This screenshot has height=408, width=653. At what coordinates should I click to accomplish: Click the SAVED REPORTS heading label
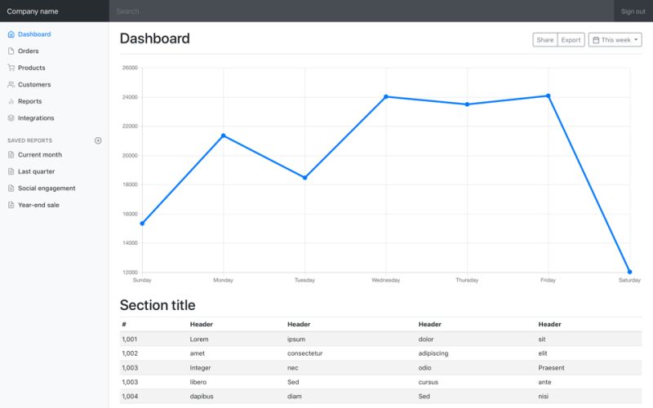(29, 140)
